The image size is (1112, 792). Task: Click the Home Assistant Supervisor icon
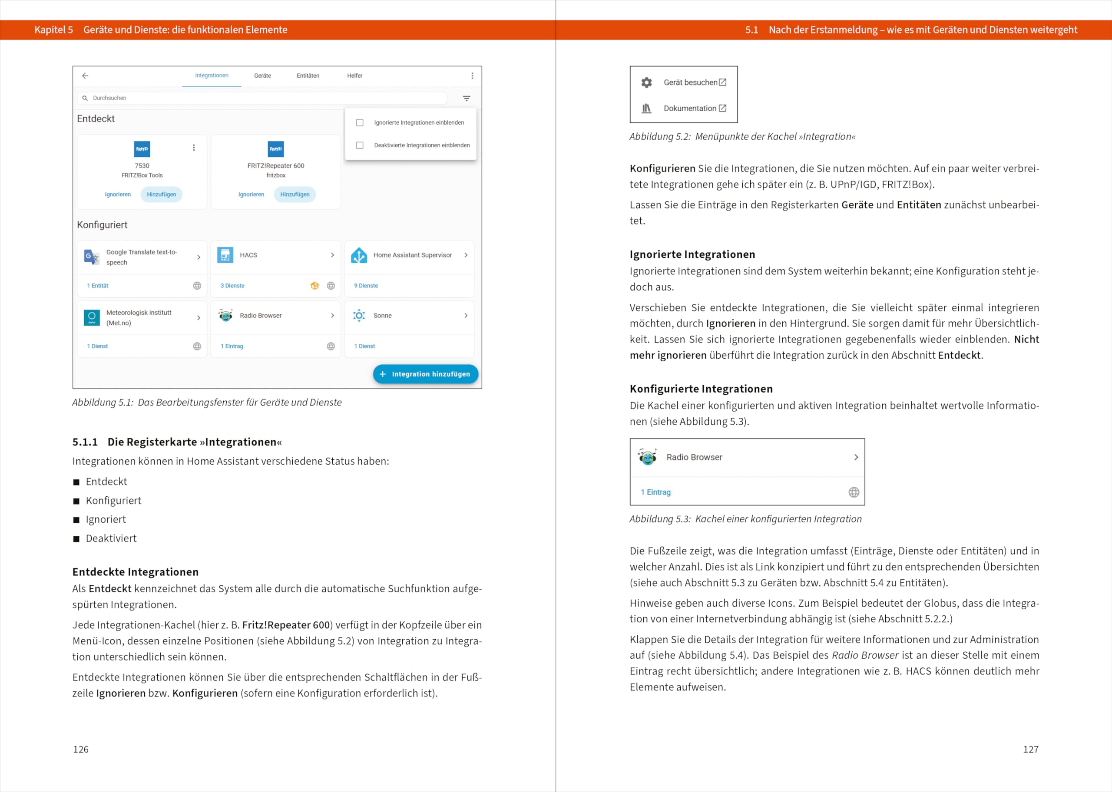[359, 254]
